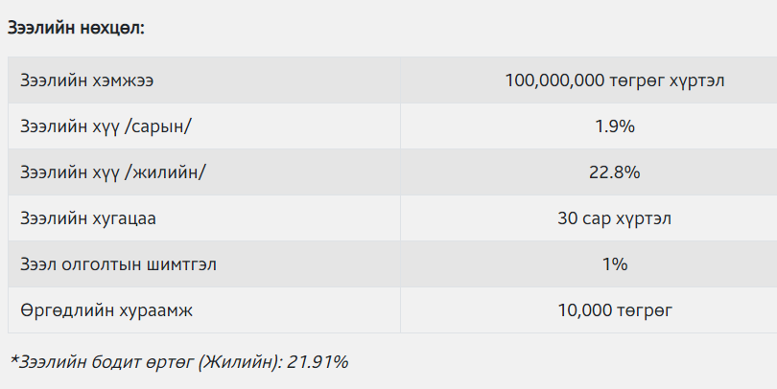Select the Зээл олголтын шимтгэл label
The height and width of the screenshot is (389, 777).
pyautogui.click(x=118, y=264)
